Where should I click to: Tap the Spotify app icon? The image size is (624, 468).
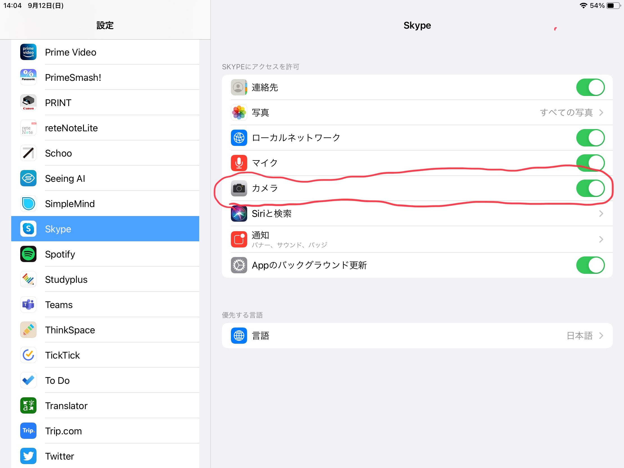click(x=28, y=254)
